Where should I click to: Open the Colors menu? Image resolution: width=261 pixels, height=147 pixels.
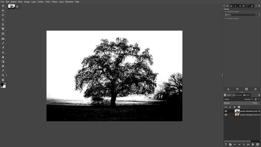click(41, 2)
